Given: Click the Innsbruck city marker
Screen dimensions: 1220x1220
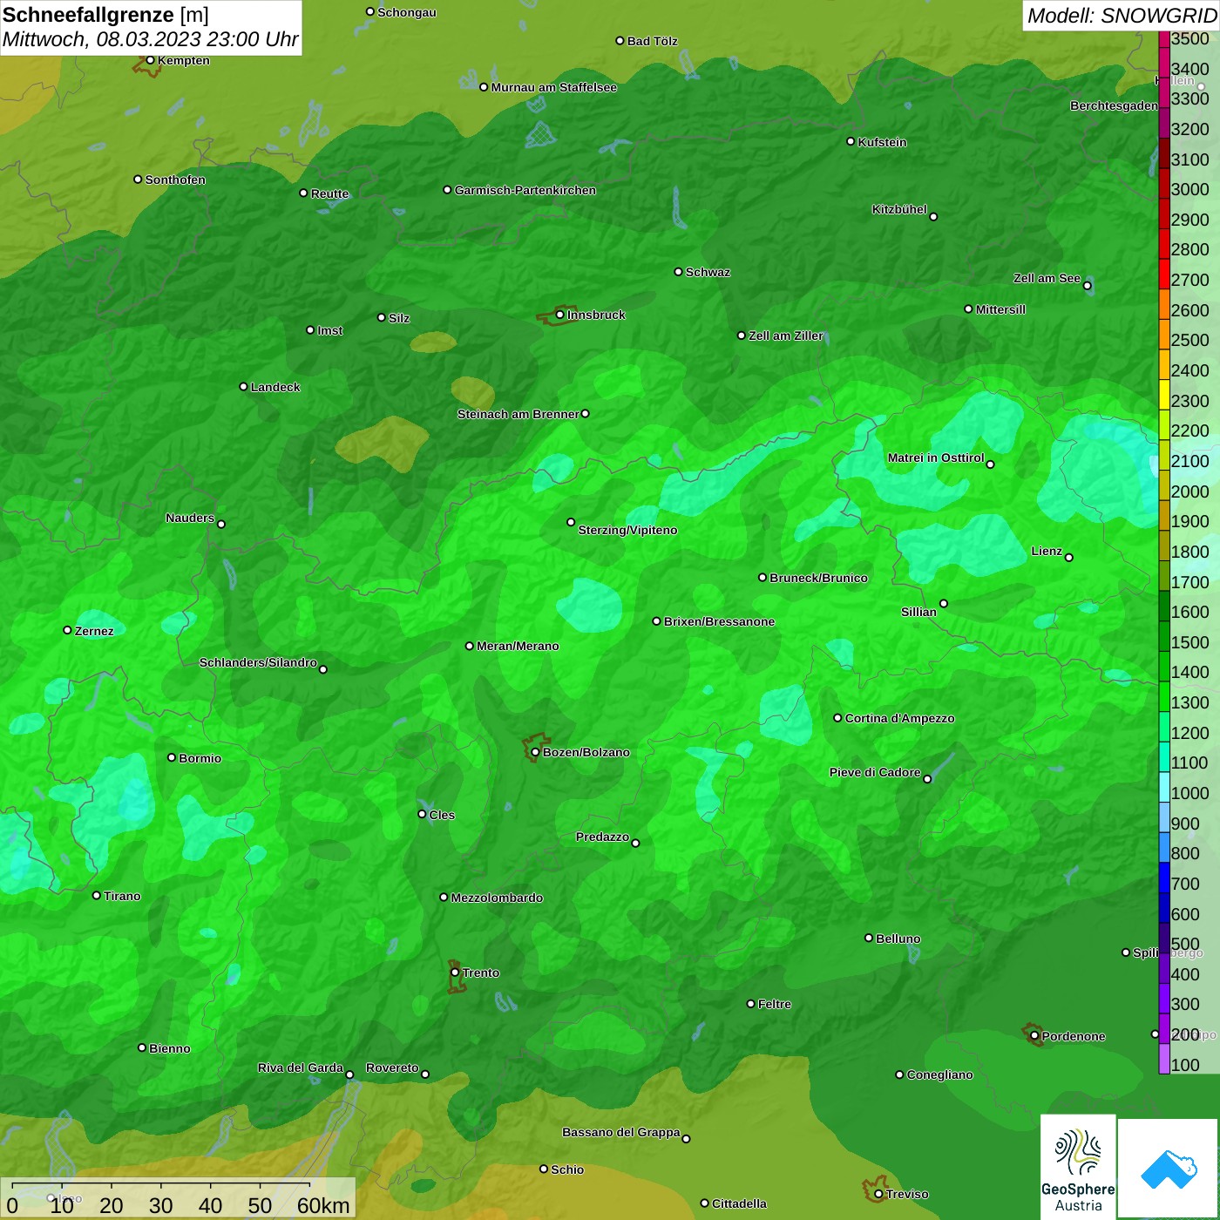Looking at the screenshot, I should 560,315.
